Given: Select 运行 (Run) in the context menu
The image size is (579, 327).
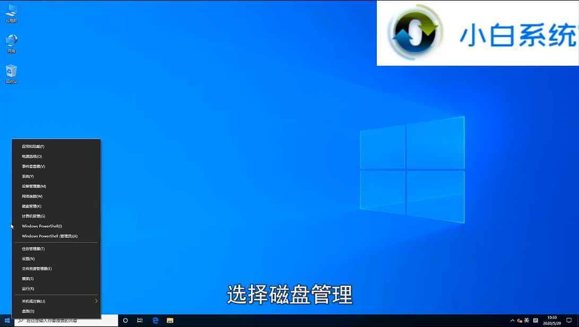Looking at the screenshot, I should point(27,288).
